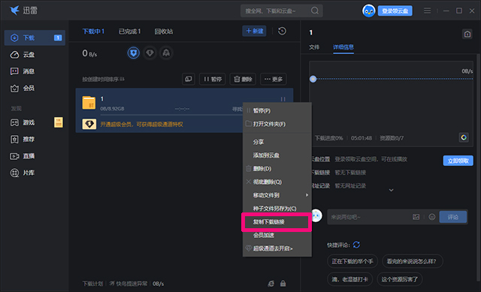Screen dimensions: 481x292
Task: Select 复制下载链接 in context menu
Action: pos(277,222)
